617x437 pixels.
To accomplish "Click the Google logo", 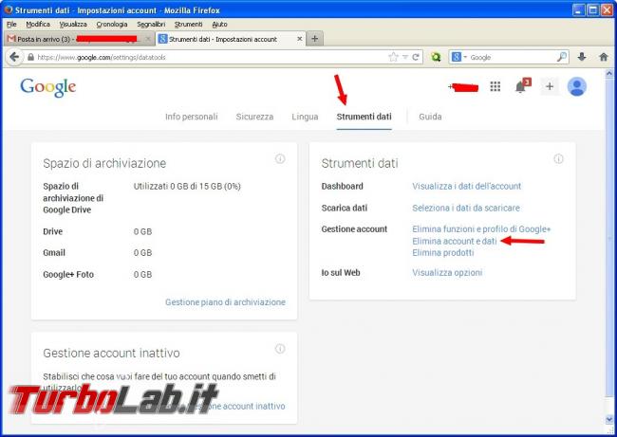I will [48, 87].
